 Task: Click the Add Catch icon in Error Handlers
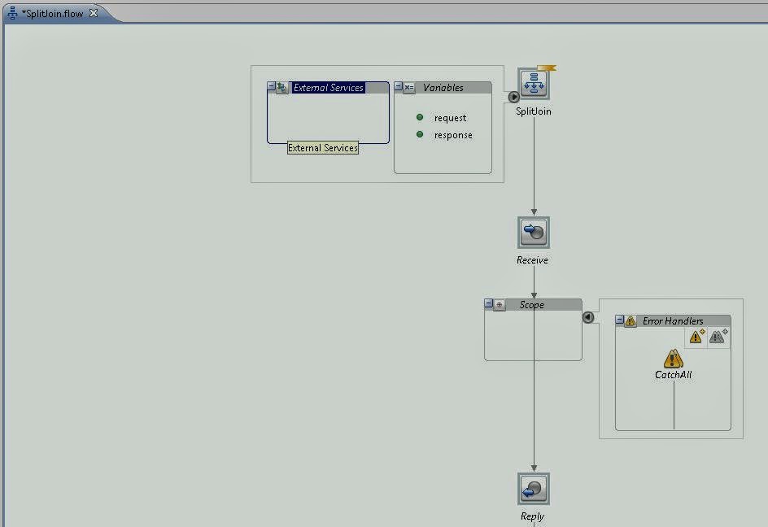tap(696, 337)
